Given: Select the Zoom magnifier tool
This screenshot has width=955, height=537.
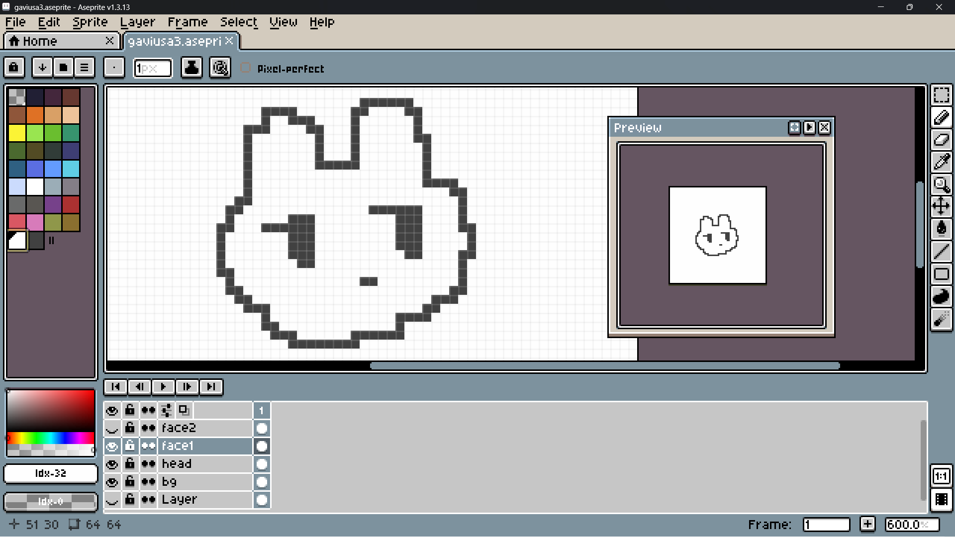Looking at the screenshot, I should pos(941,184).
